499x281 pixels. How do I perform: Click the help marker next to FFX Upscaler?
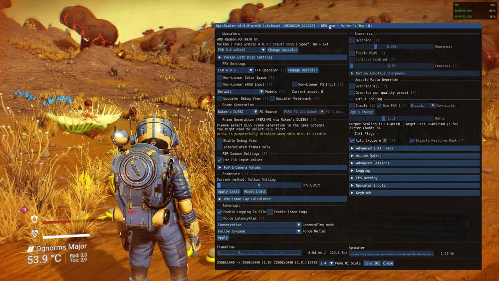point(283,70)
